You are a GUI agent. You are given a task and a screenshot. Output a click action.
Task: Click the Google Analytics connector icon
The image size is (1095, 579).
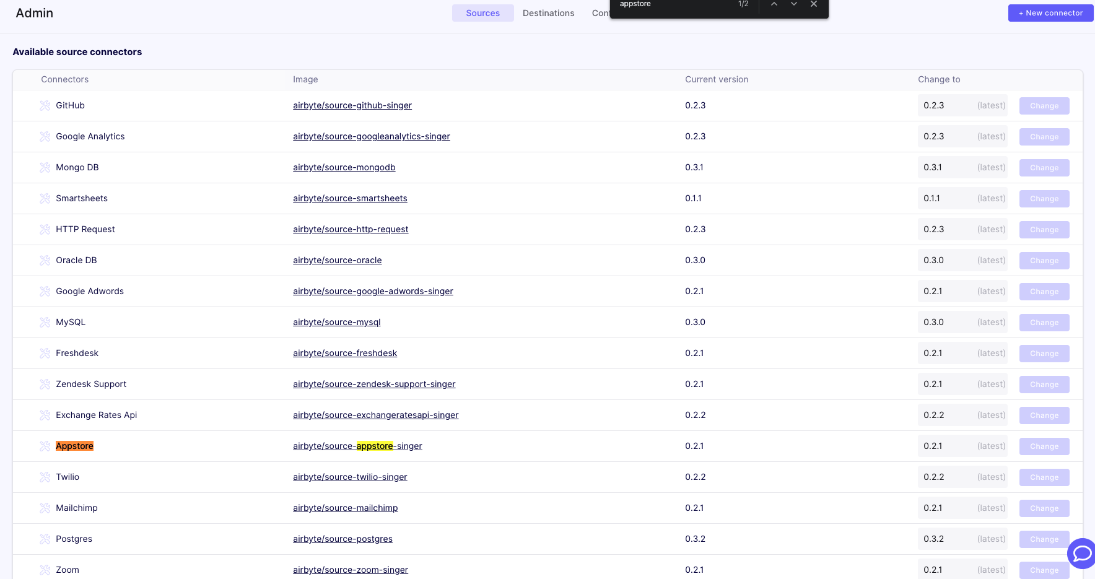pos(45,136)
